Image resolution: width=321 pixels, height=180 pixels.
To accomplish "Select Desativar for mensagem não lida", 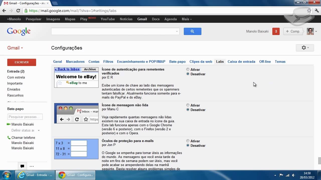I will point(188,110).
